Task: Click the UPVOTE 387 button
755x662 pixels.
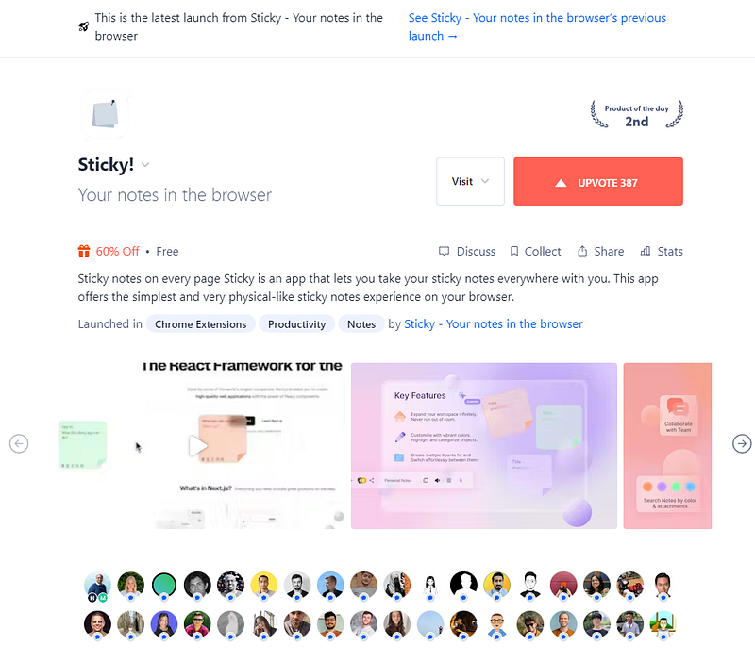Action: 598,181
